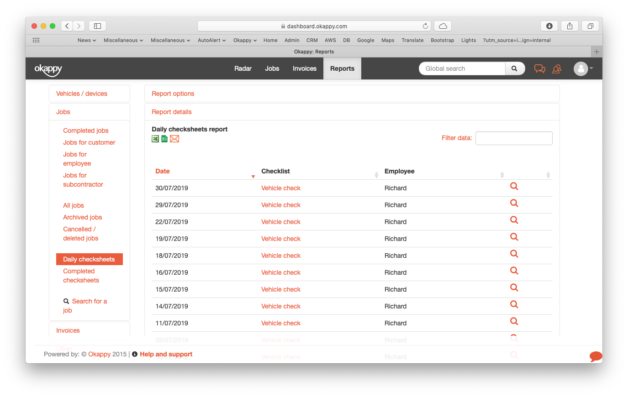The height and width of the screenshot is (397, 628).
Task: Click inside the Filter data field
Action: 514,138
